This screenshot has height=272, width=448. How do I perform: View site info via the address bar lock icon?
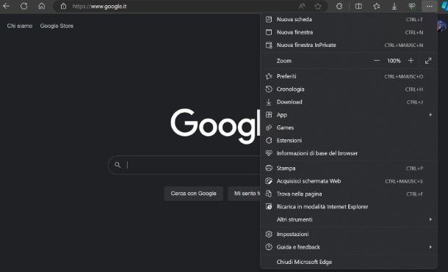63,7
